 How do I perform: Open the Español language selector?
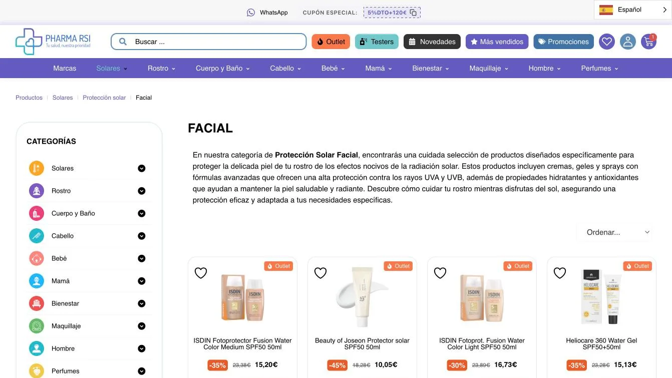(x=633, y=10)
